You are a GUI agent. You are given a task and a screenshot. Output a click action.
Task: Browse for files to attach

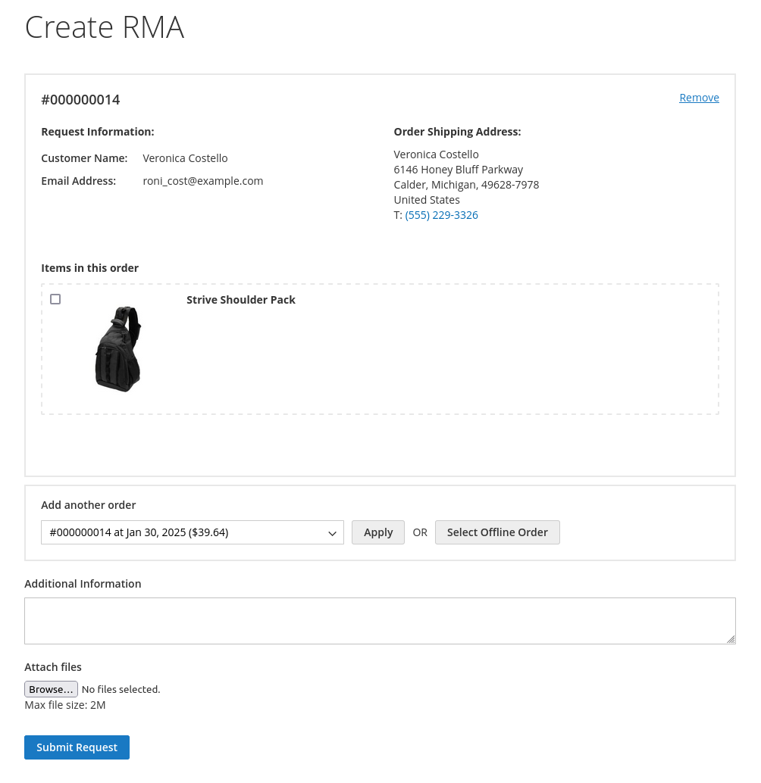[51, 689]
